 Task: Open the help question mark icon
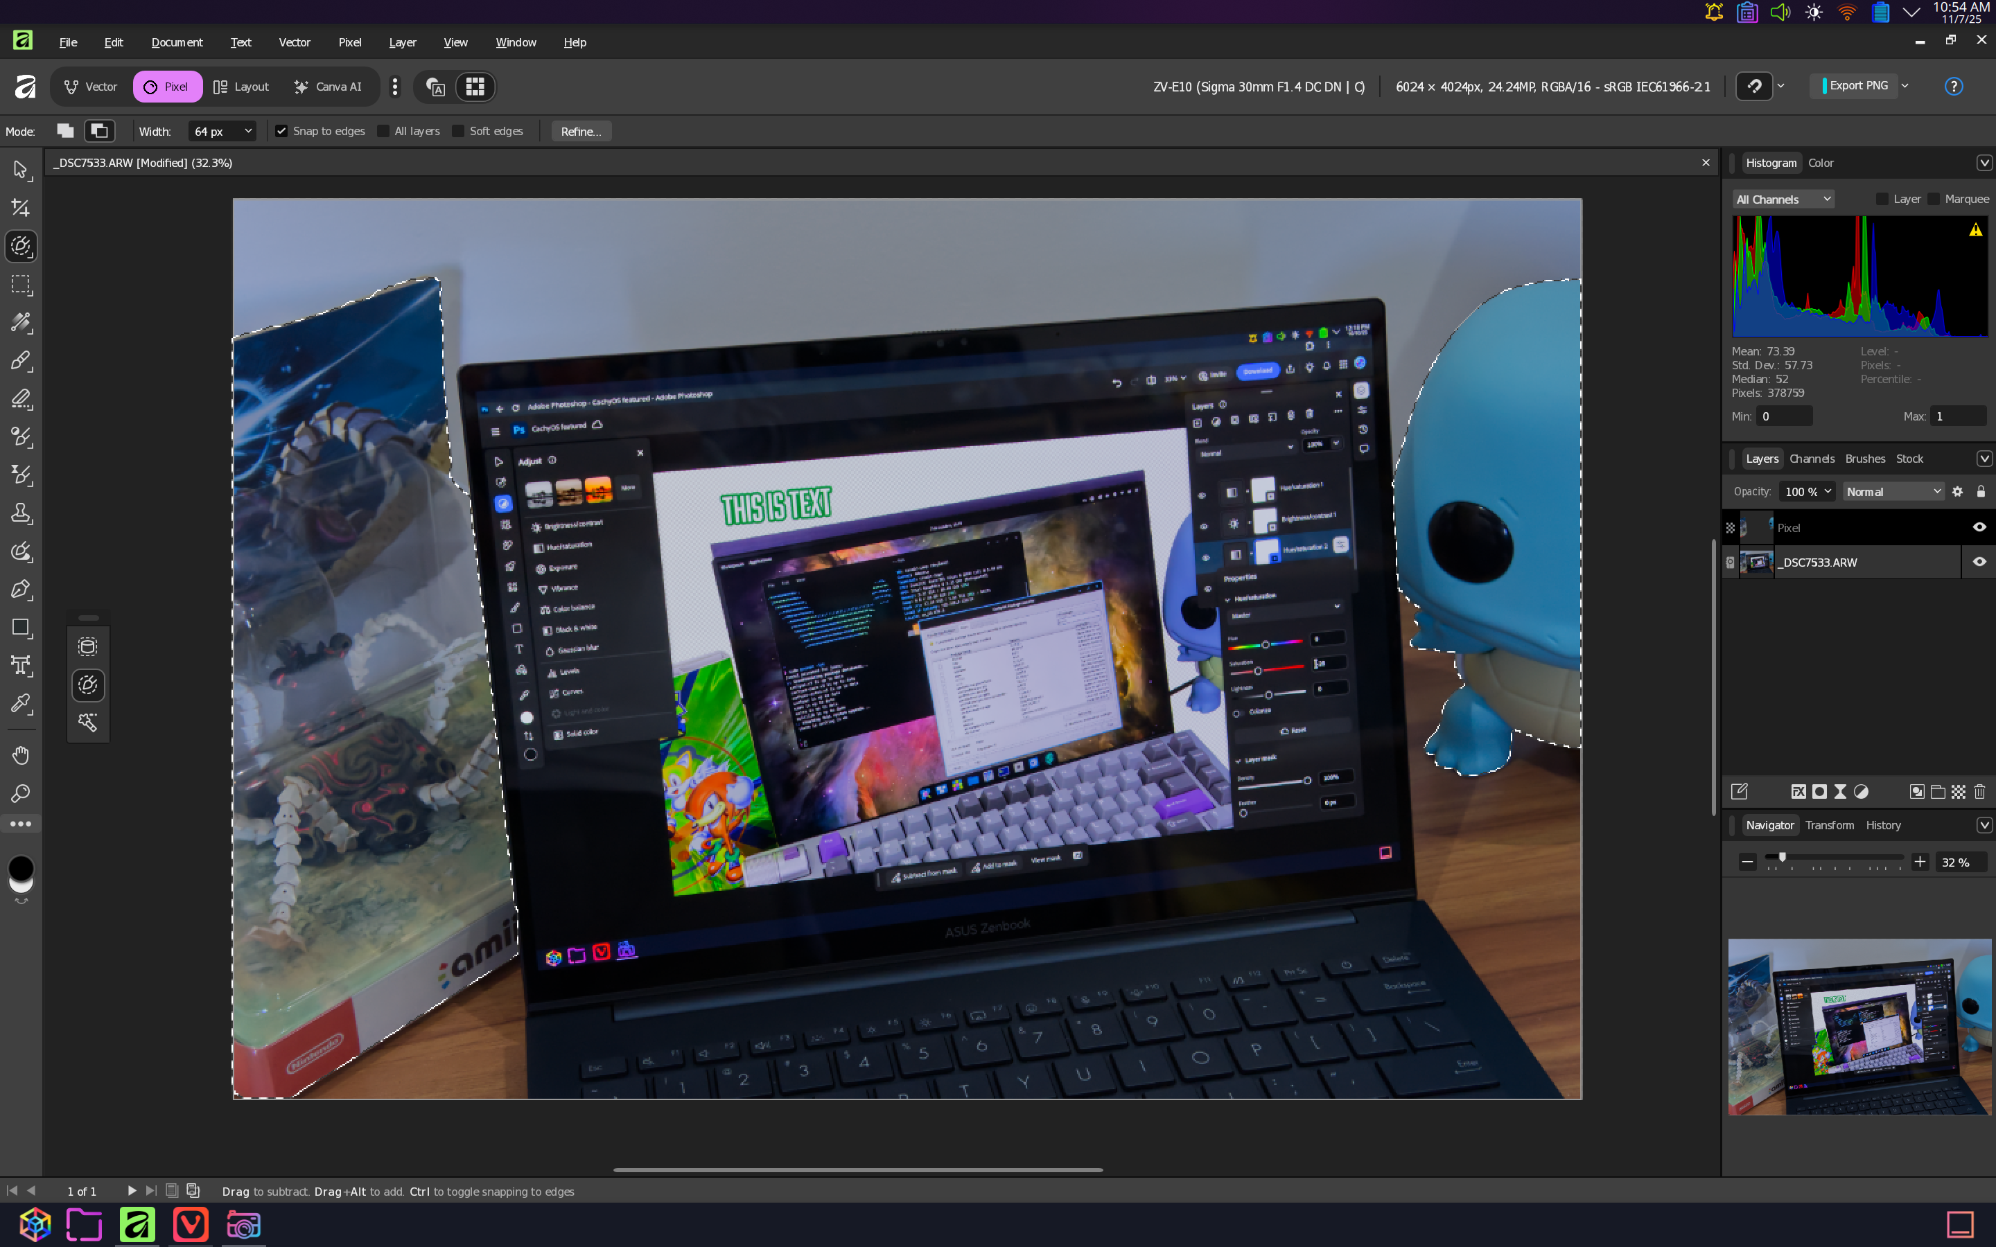click(x=1953, y=87)
